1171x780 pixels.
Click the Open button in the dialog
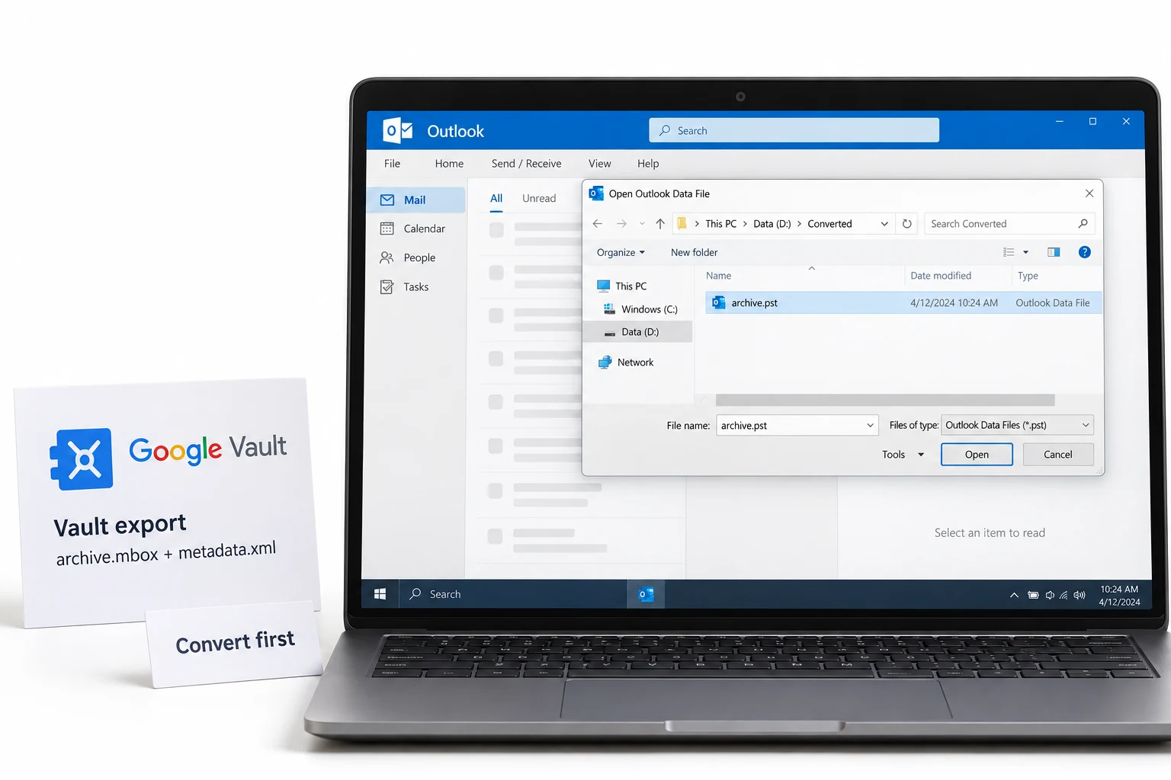point(977,455)
